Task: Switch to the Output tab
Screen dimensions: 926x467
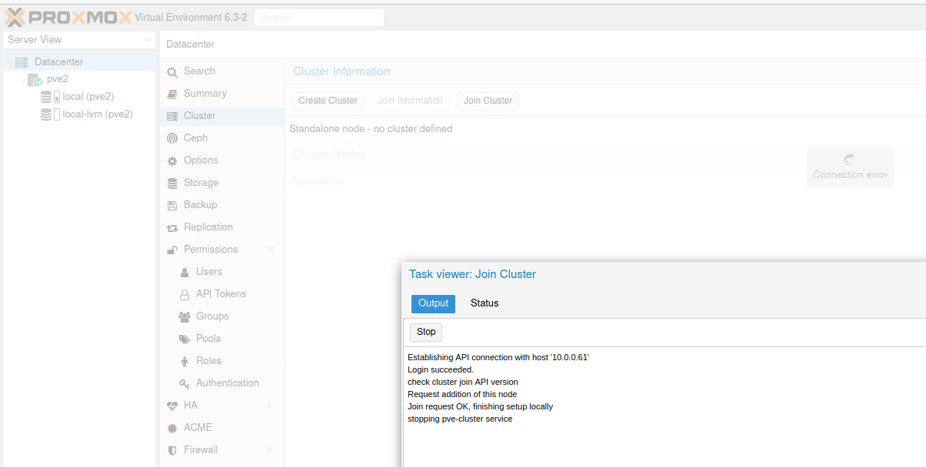Action: point(433,303)
